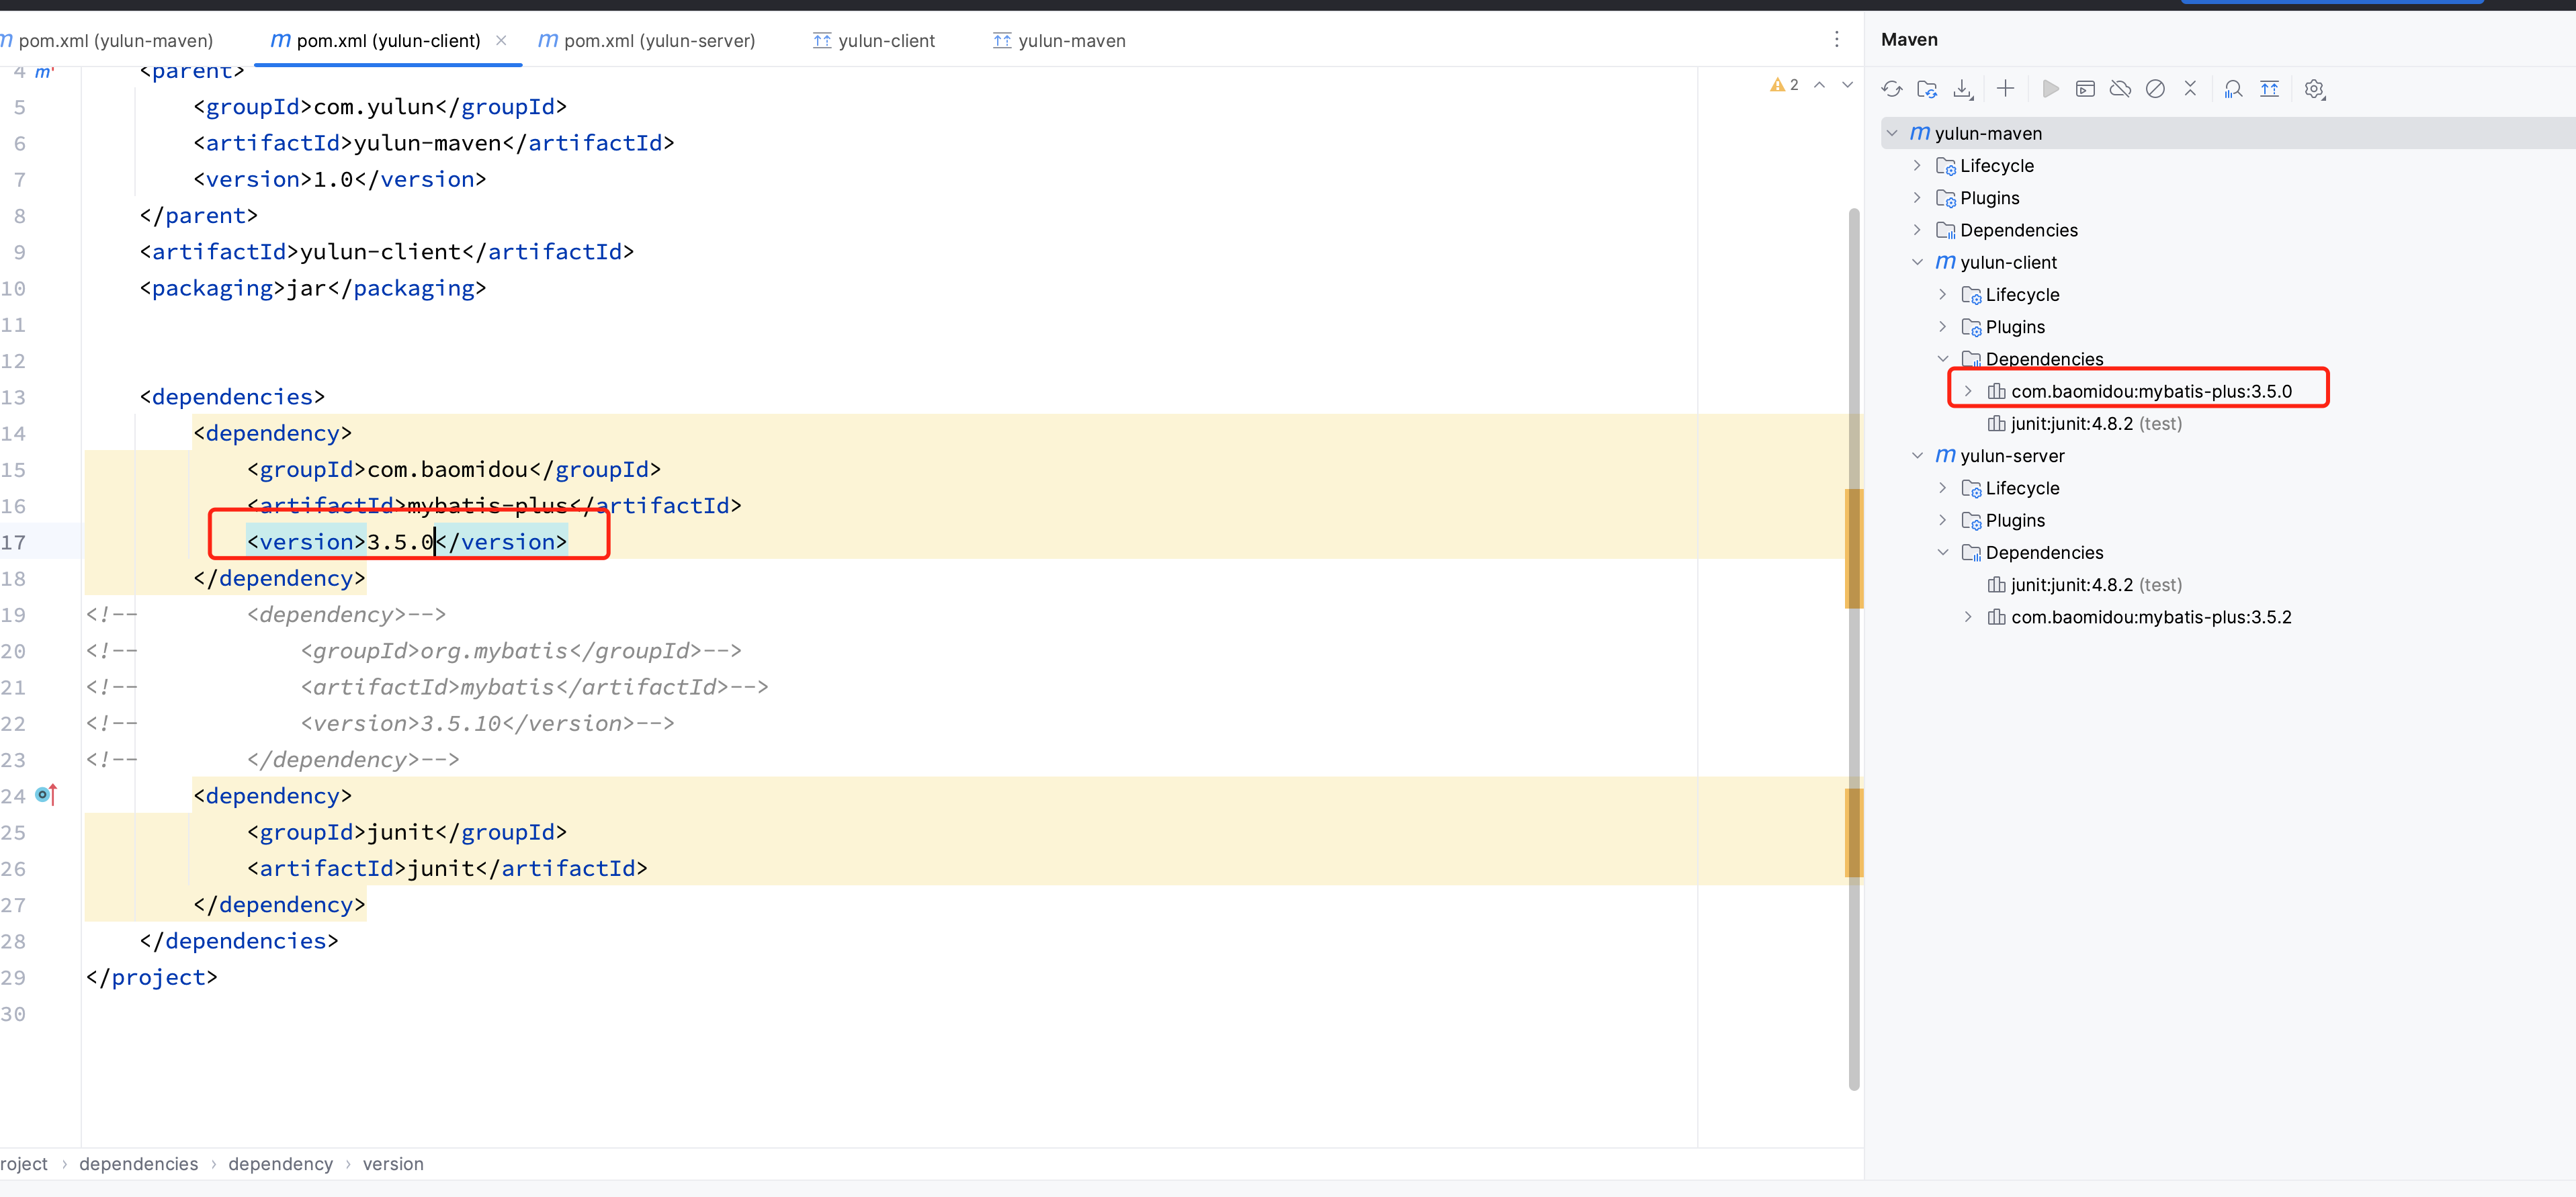
Task: Expand Lifecycle under yulun-client
Action: (x=1942, y=294)
